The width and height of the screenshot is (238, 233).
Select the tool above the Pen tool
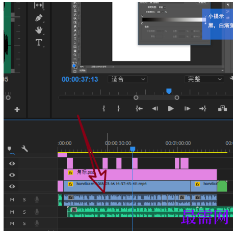point(39,5)
